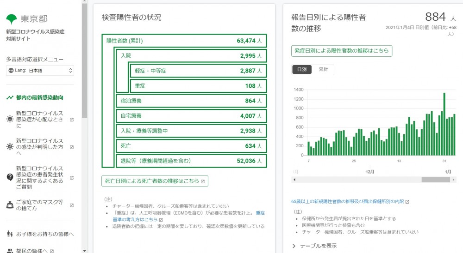The height and width of the screenshot is (253, 463).
Task: Click 入院・療養等調整中 2,938 人 row
Action: (191, 131)
